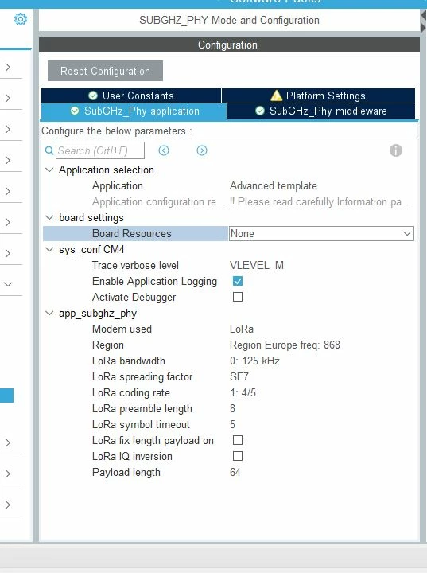Click the SubGHz_Phy middleware green check icon
Image resolution: width=427 pixels, height=573 pixels.
[260, 111]
